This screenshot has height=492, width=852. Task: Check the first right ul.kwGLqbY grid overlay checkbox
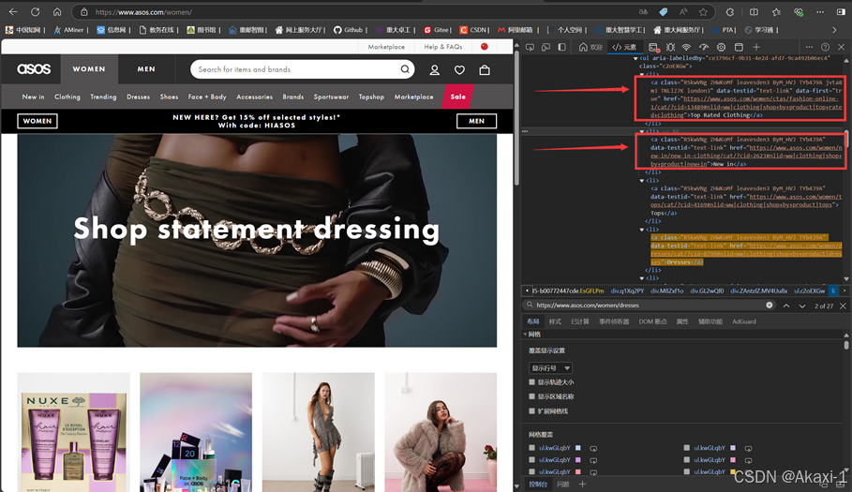coord(687,448)
